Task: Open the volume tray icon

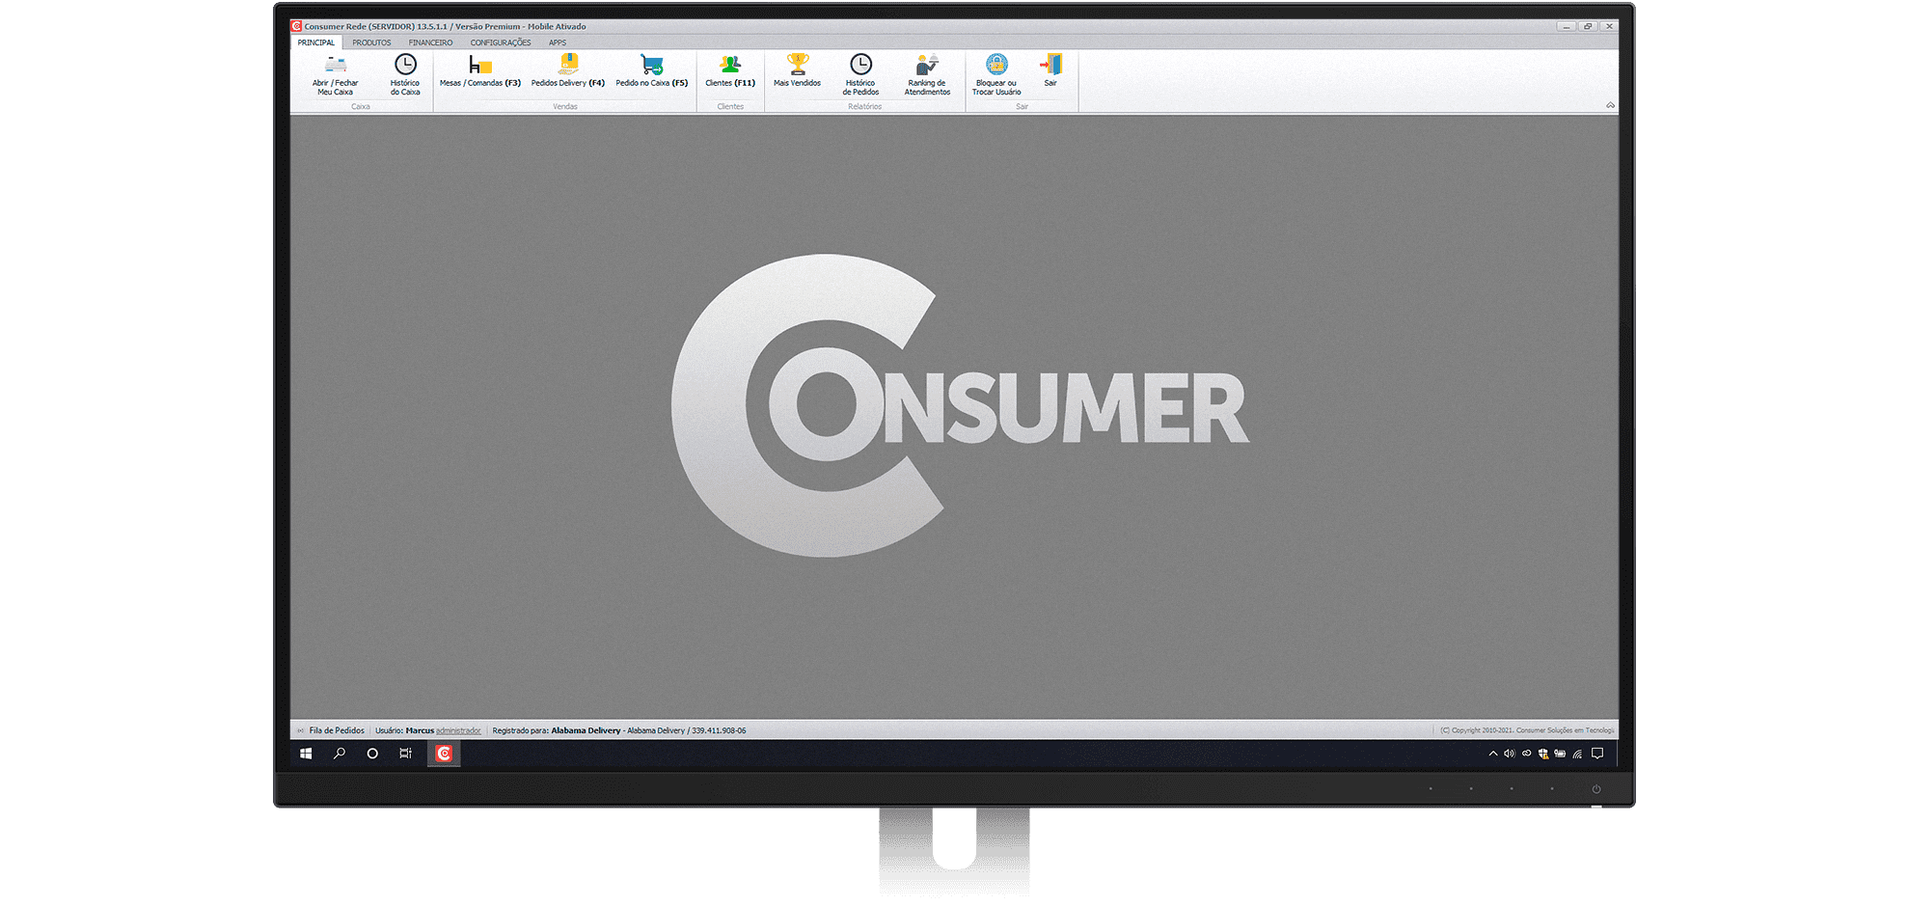Action: (1509, 754)
